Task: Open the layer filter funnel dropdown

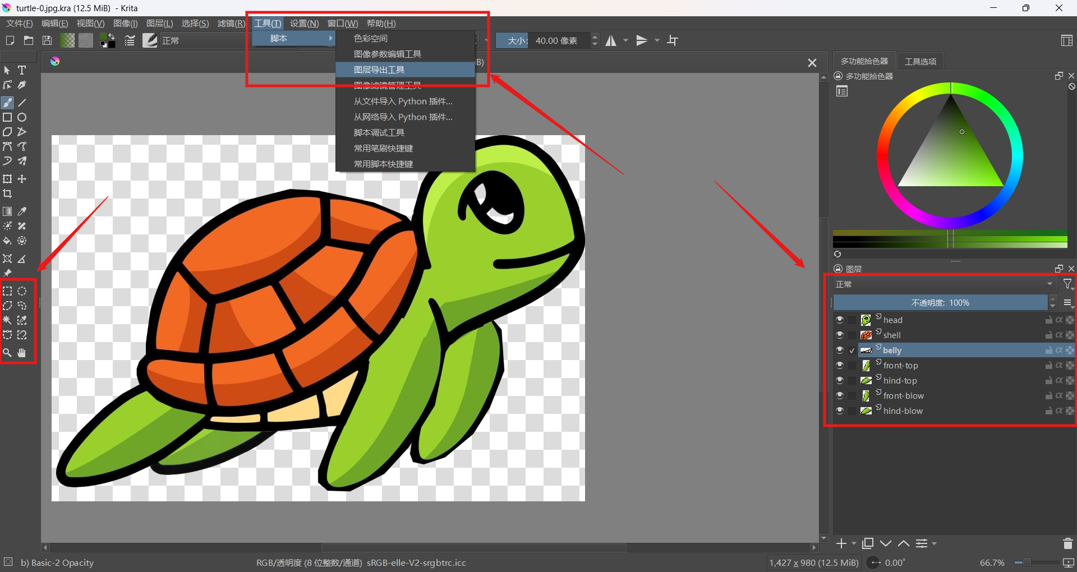Action: (x=1069, y=284)
